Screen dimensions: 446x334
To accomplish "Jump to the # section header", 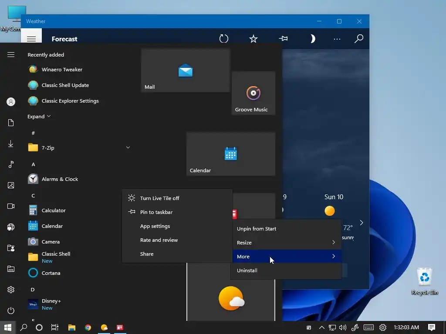I will click(x=33, y=133).
